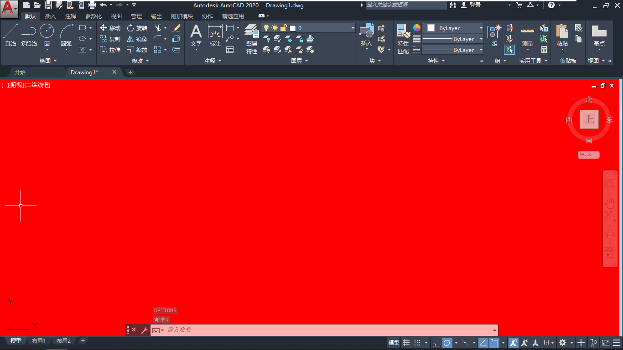
Task: Open the ByLayer color dropdown
Action: tap(453, 28)
